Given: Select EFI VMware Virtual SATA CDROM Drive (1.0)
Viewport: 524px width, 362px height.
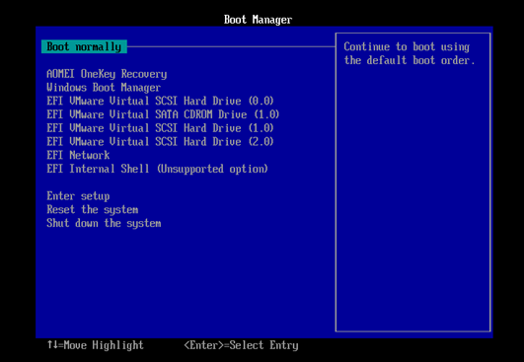Looking at the screenshot, I should [x=163, y=114].
